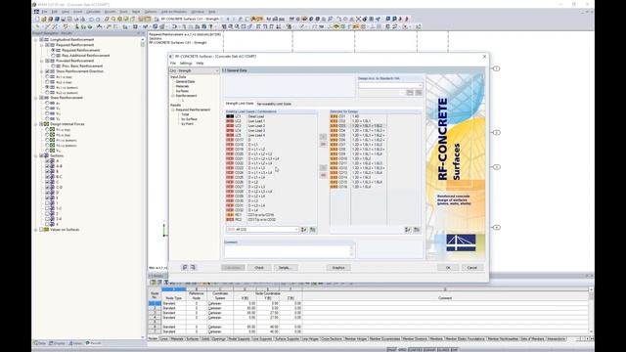Open the All filter dropdown below load cases
626x352 pixels.
(x=262, y=230)
